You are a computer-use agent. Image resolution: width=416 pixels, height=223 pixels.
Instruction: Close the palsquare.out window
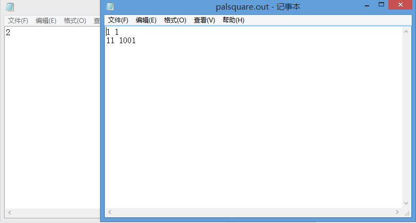pyautogui.click(x=401, y=5)
